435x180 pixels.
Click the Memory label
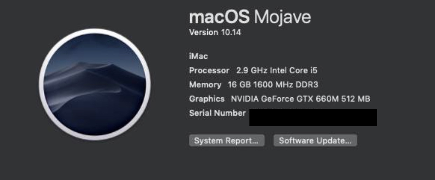[x=205, y=85]
